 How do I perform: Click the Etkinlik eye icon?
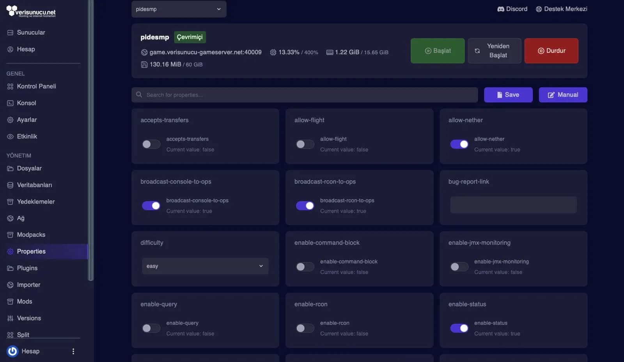[10, 137]
